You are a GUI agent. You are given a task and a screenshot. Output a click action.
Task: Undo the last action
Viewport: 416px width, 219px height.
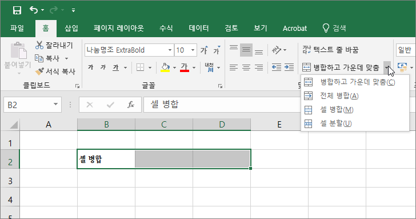pyautogui.click(x=33, y=10)
